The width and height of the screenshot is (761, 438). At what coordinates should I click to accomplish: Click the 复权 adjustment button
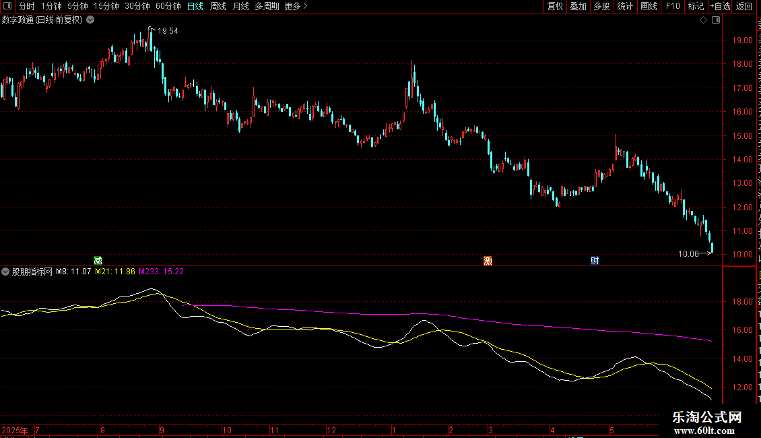[555, 6]
